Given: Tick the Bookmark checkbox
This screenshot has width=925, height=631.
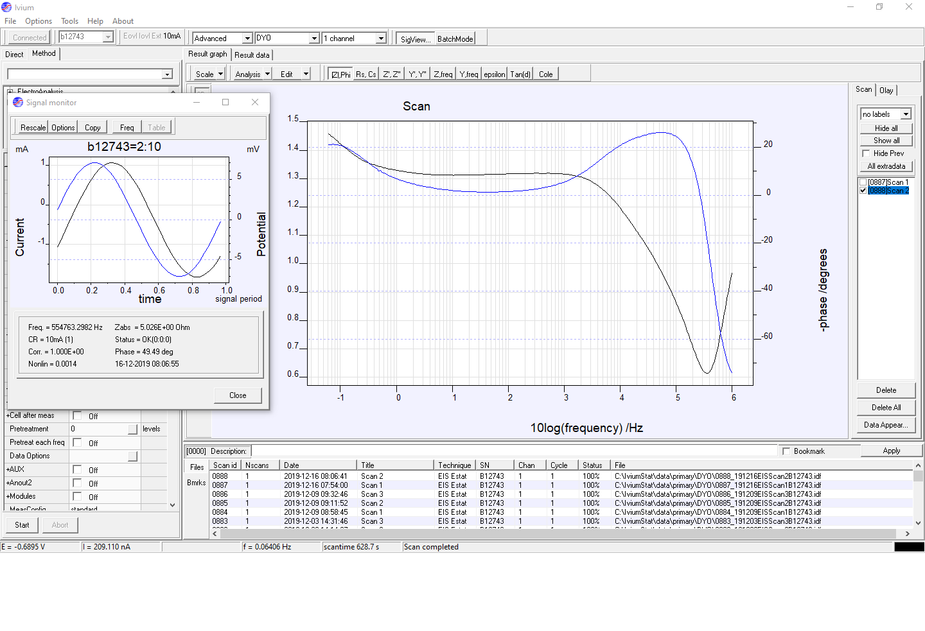Looking at the screenshot, I should [786, 451].
